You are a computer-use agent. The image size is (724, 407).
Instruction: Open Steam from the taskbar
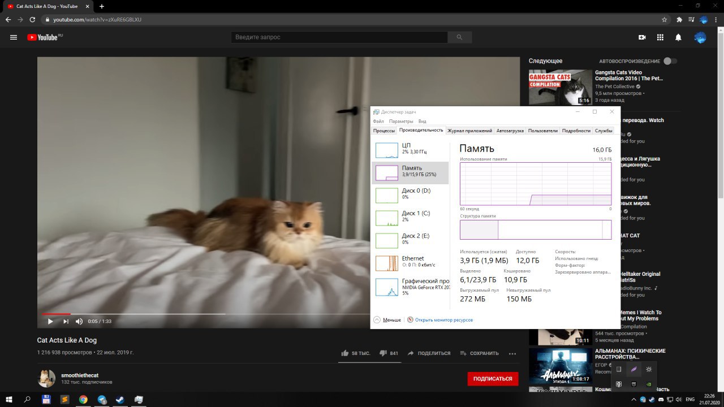click(x=120, y=399)
